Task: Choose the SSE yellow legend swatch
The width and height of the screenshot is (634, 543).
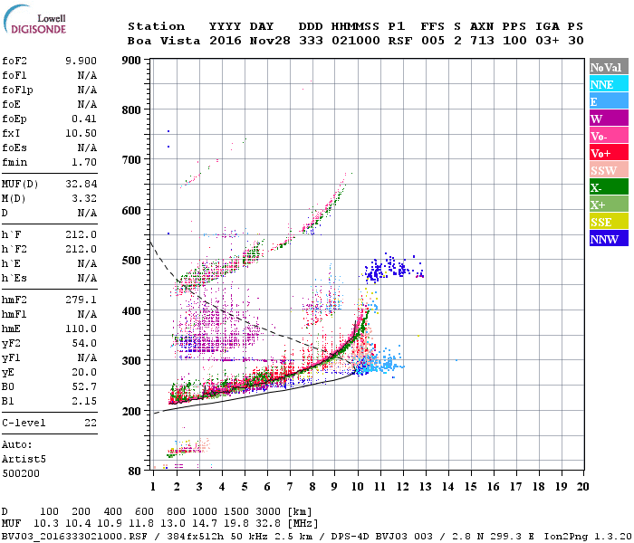Action: (x=609, y=222)
